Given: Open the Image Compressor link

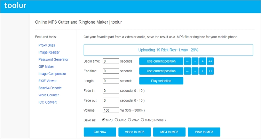Looking at the screenshot, I should pos(52,74).
